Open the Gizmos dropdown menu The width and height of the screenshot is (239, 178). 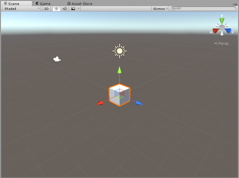pos(161,9)
